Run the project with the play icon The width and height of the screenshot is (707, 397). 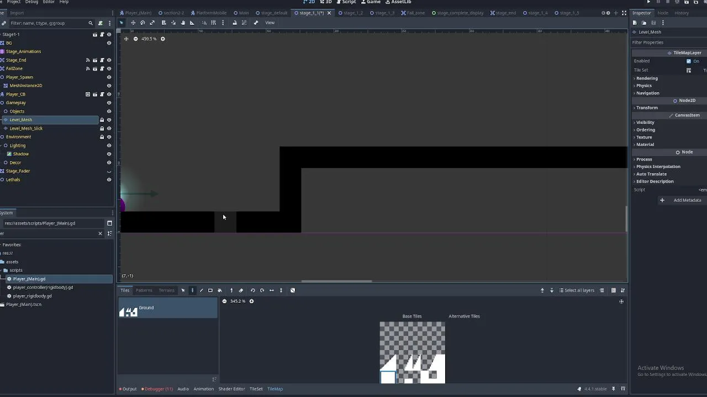(648, 2)
